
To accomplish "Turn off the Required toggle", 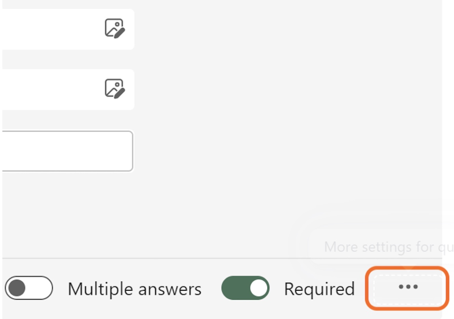I will click(x=246, y=288).
